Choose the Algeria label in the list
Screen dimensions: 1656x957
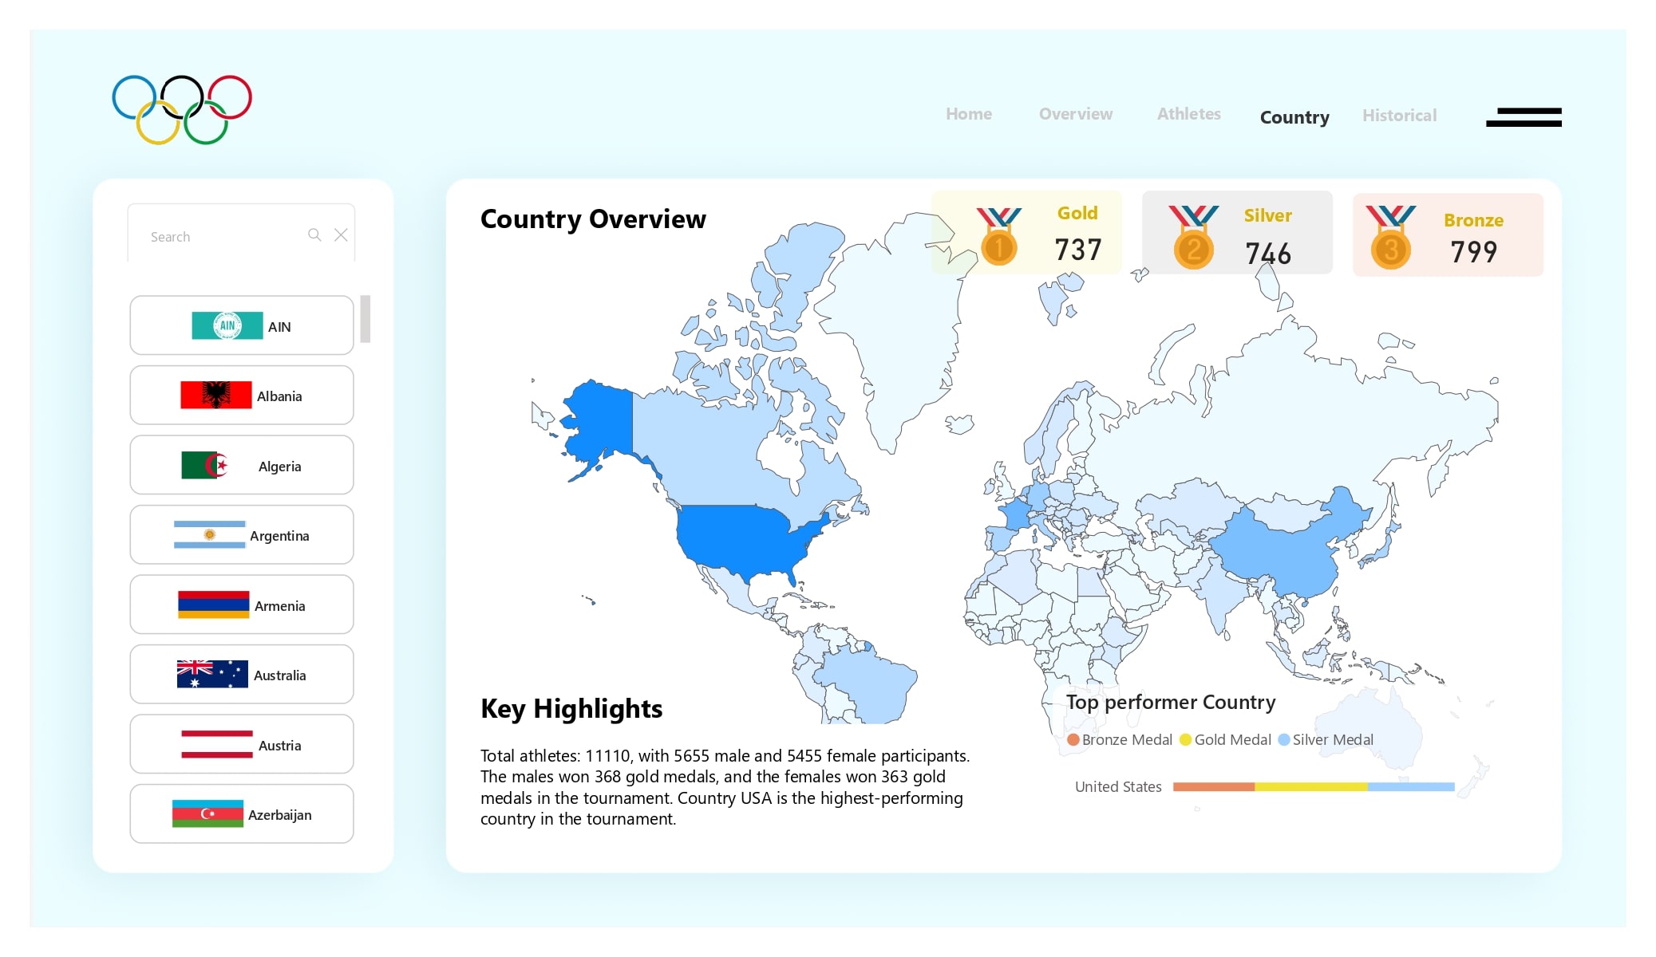(279, 467)
